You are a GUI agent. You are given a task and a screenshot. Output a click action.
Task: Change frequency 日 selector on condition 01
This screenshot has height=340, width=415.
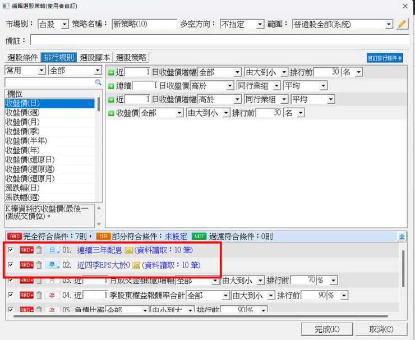click(x=52, y=250)
